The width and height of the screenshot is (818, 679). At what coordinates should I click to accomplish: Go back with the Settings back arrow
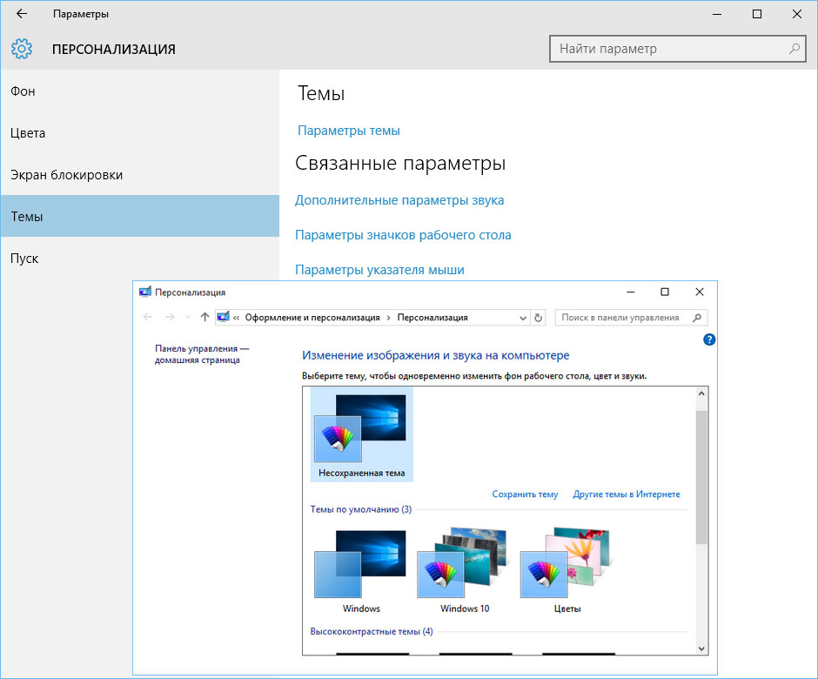pyautogui.click(x=22, y=14)
